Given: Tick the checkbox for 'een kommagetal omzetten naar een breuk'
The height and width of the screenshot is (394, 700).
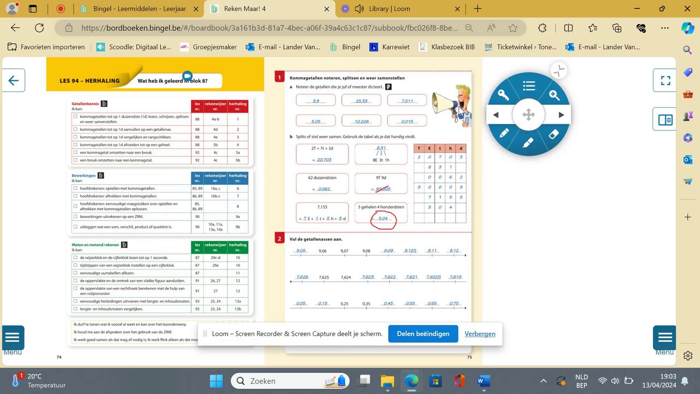Looking at the screenshot, I should coord(75,153).
